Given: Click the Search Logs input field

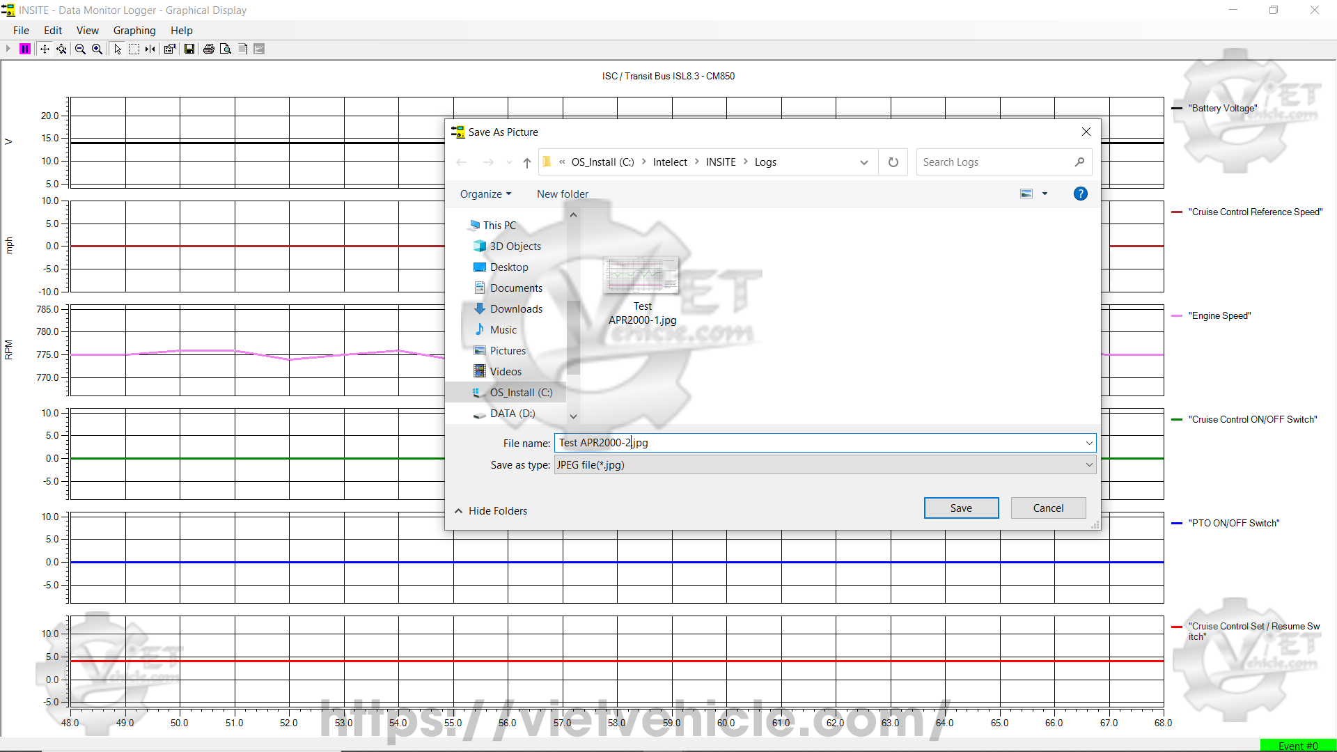Looking at the screenshot, I should (x=996, y=162).
